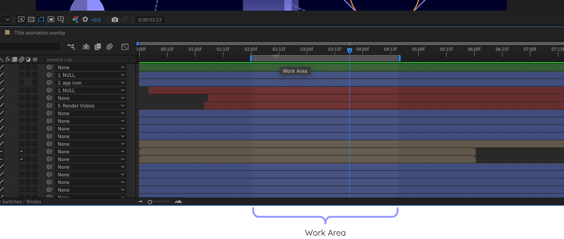Open the Channel and Color Management settings menu
564x239 pixels.
[x=75, y=19]
